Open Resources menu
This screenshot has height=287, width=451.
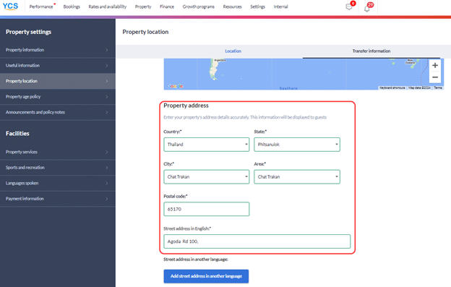tap(233, 7)
